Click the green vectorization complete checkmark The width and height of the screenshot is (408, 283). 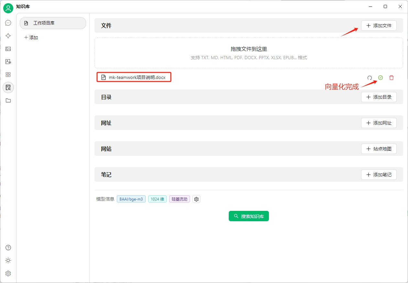(380, 78)
